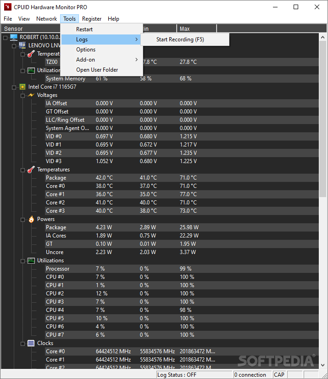Image resolution: width=328 pixels, height=379 pixels.
Task: Click the CAP status indicator
Action: pos(279,375)
